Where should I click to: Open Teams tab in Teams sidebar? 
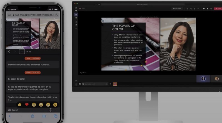click(x=76, y=14)
